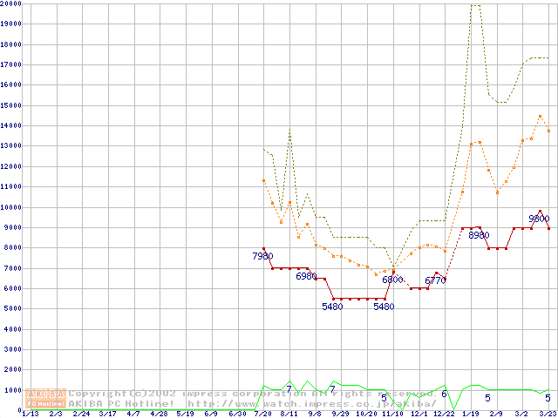The height and width of the screenshot is (418, 558).
Task: Select the 7980 price data label
Action: [262, 256]
